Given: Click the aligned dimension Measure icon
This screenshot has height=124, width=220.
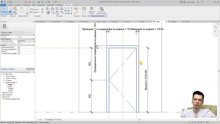Looking at the screenshot, I should 76,9.
